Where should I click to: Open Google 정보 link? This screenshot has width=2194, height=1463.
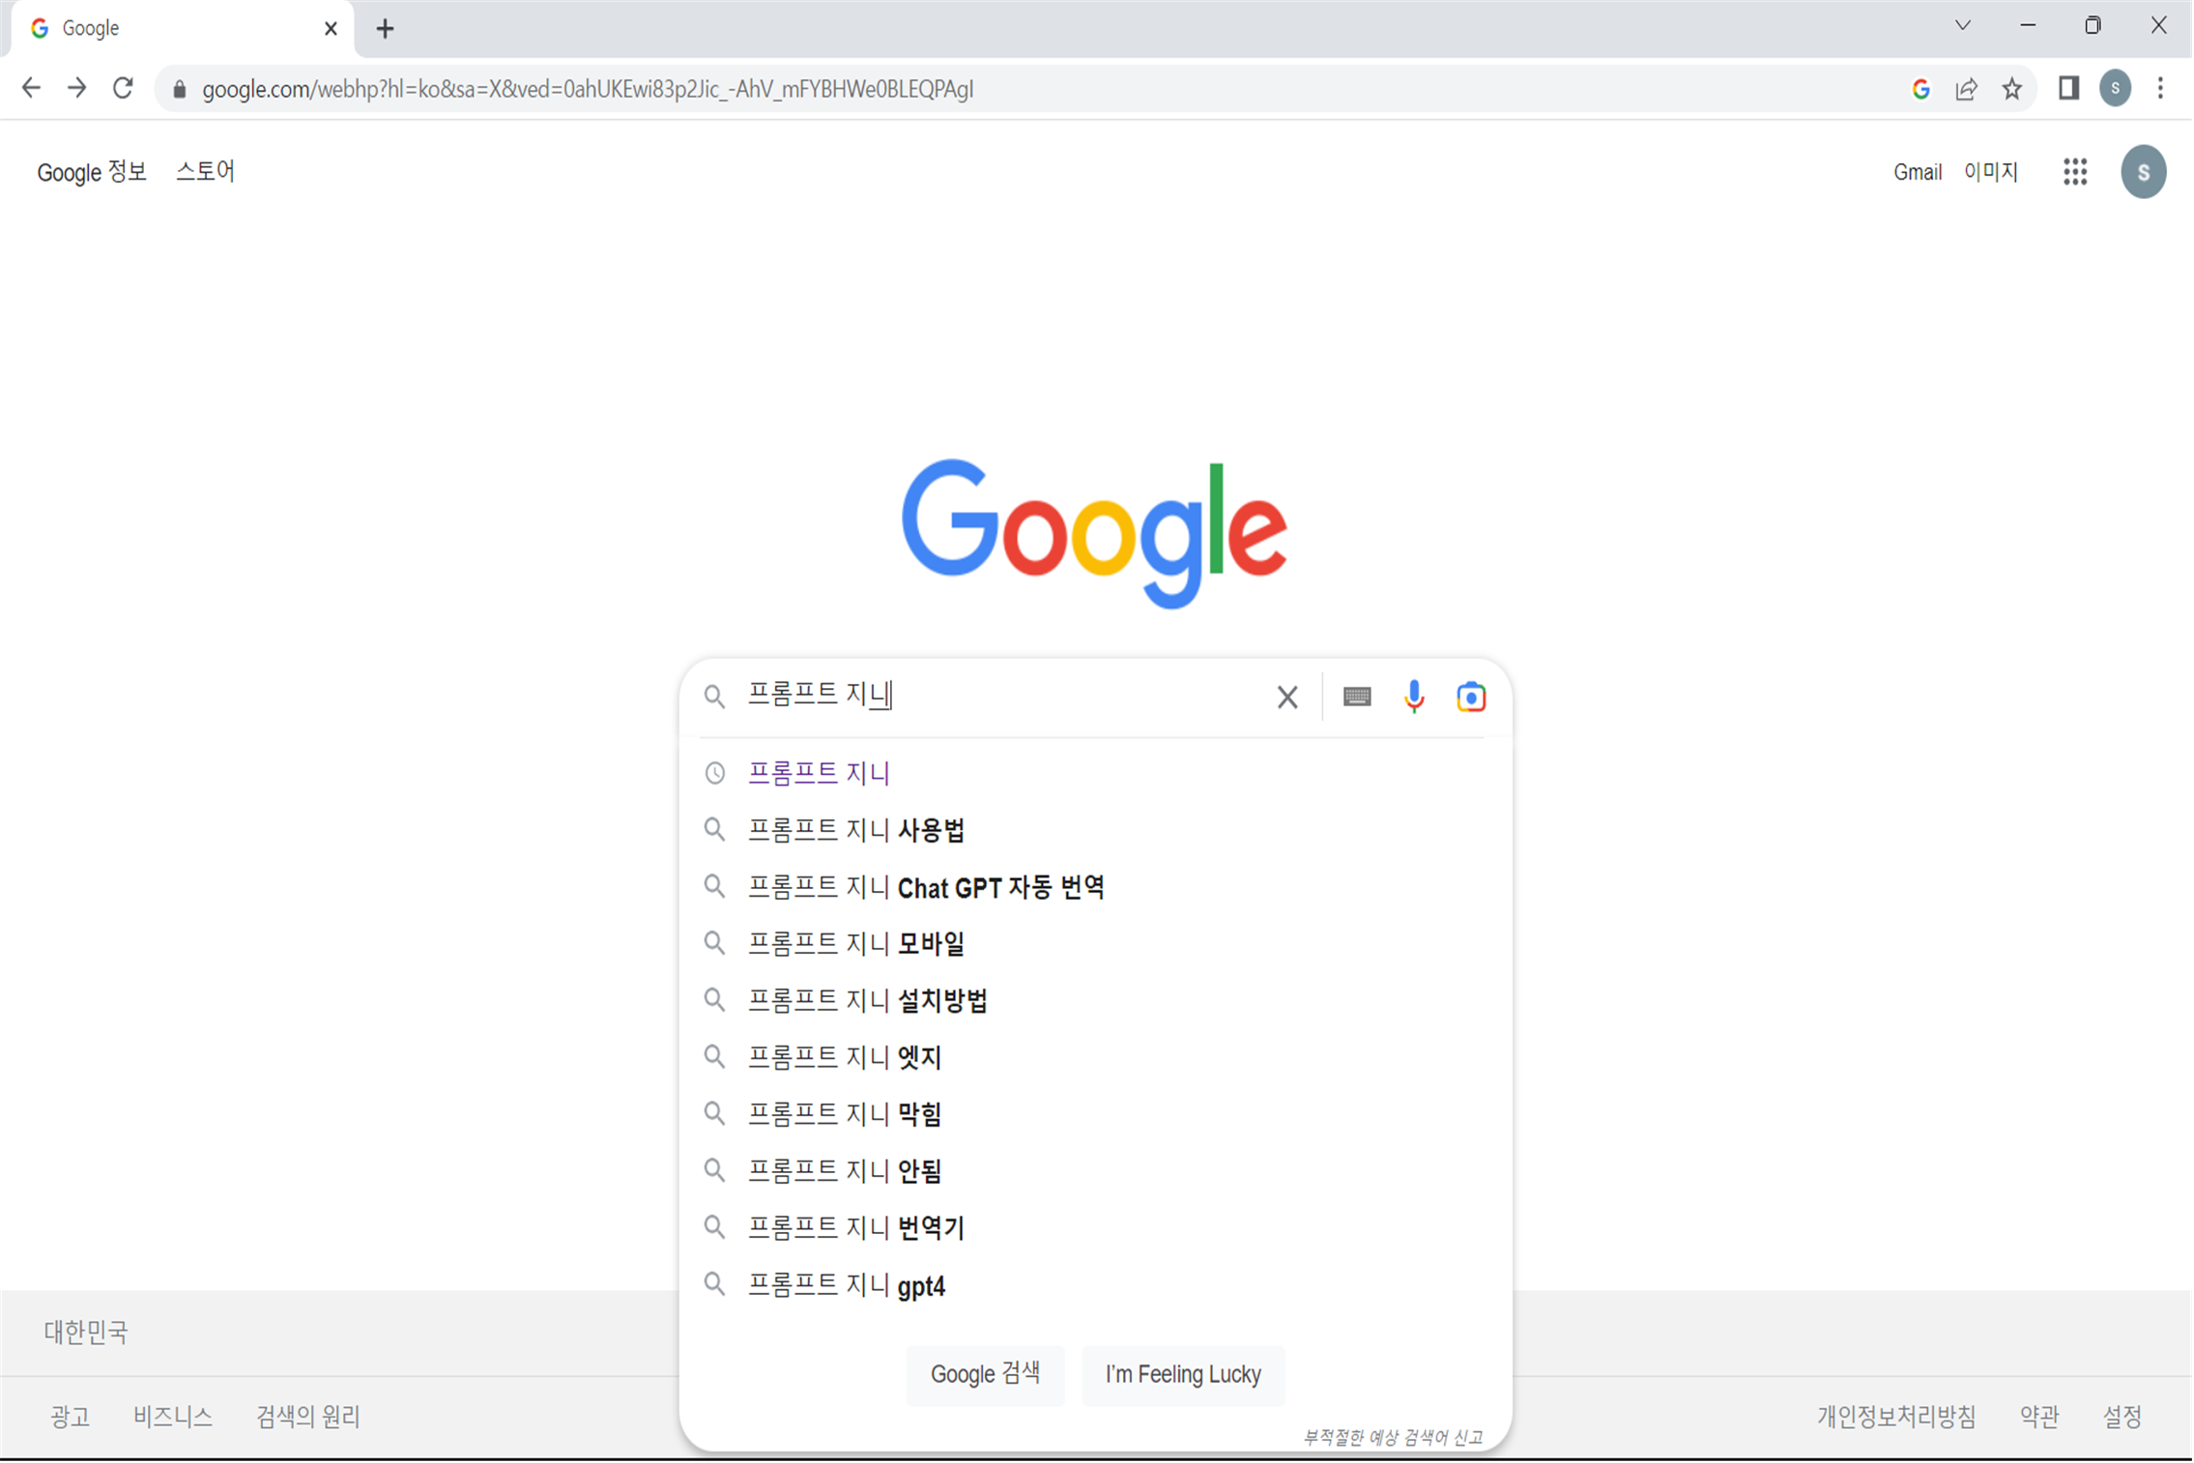click(92, 172)
